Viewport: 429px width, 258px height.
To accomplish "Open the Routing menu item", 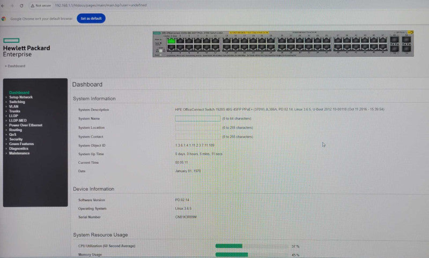I will click(16, 130).
